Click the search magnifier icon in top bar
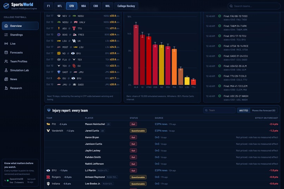 pos(231,6)
